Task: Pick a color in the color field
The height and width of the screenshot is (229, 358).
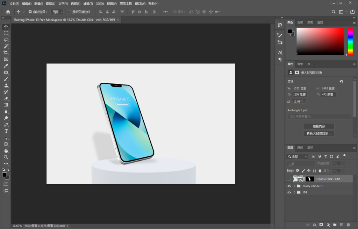Action: 320,42
